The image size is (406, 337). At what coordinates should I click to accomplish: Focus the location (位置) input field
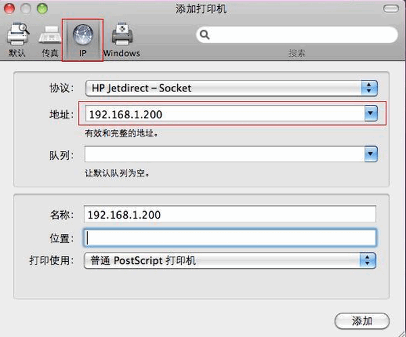click(229, 238)
